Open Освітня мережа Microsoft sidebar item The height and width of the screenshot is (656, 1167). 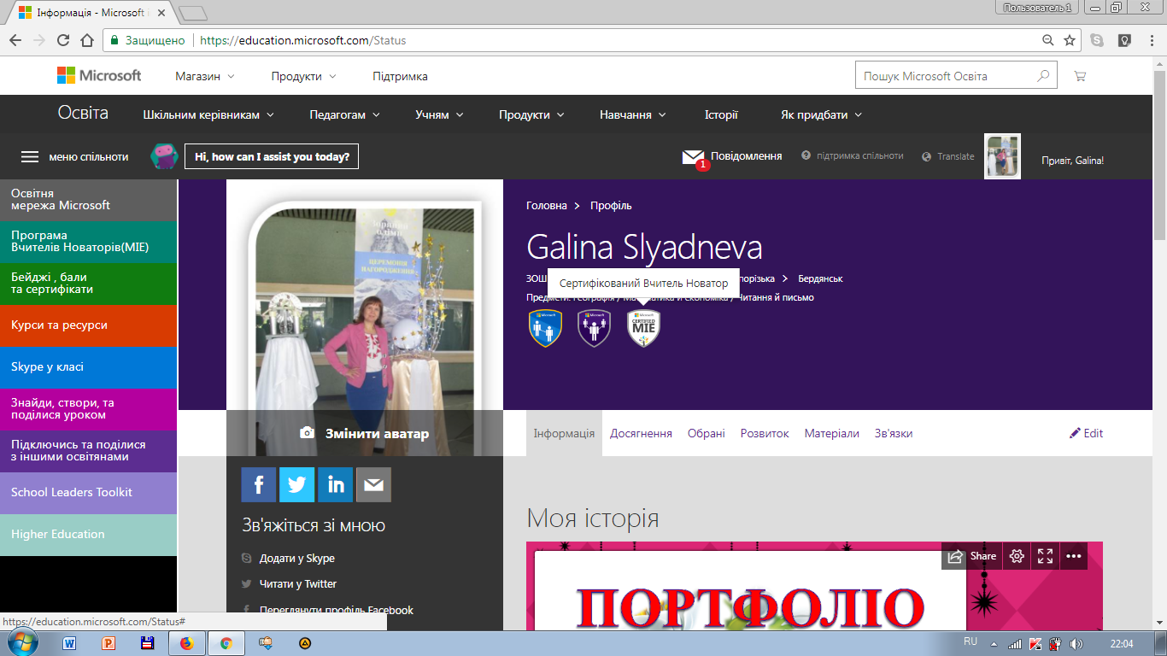tap(89, 200)
